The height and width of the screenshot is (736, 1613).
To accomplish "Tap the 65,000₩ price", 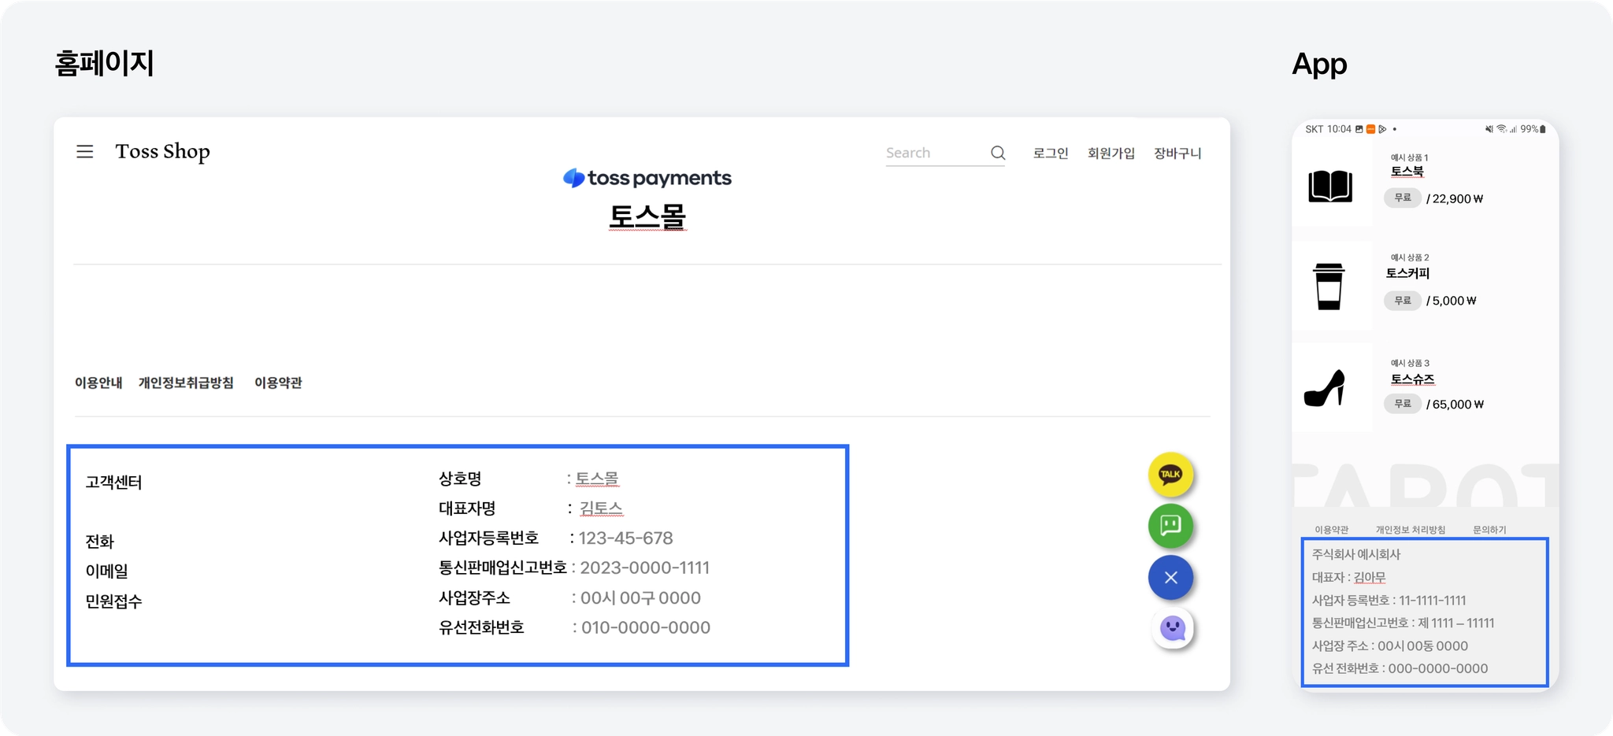I will 1458,404.
